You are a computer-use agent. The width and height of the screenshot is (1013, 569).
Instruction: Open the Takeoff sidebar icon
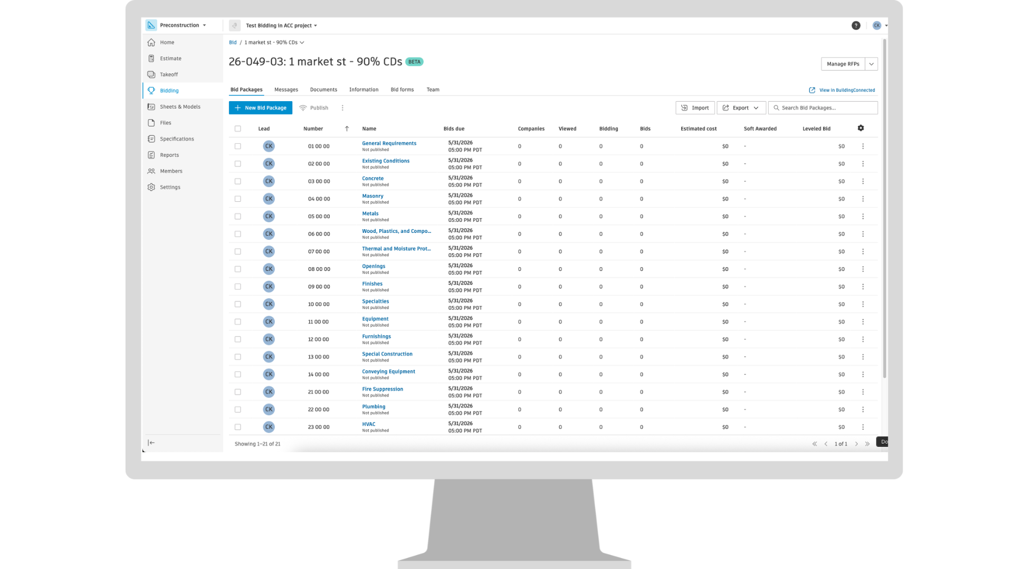[x=151, y=74]
